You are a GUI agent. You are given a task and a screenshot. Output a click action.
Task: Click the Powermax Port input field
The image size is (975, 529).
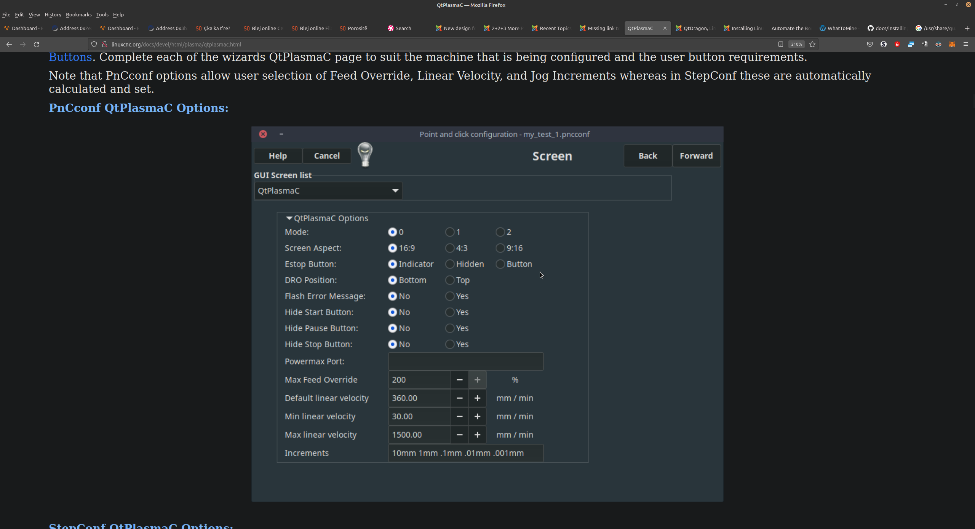pos(466,361)
